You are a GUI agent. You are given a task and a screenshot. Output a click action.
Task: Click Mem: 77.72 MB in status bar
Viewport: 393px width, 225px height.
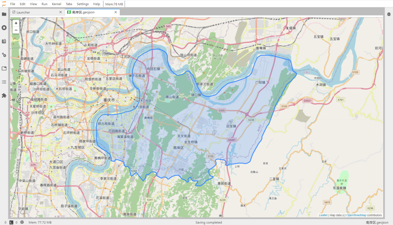40,222
